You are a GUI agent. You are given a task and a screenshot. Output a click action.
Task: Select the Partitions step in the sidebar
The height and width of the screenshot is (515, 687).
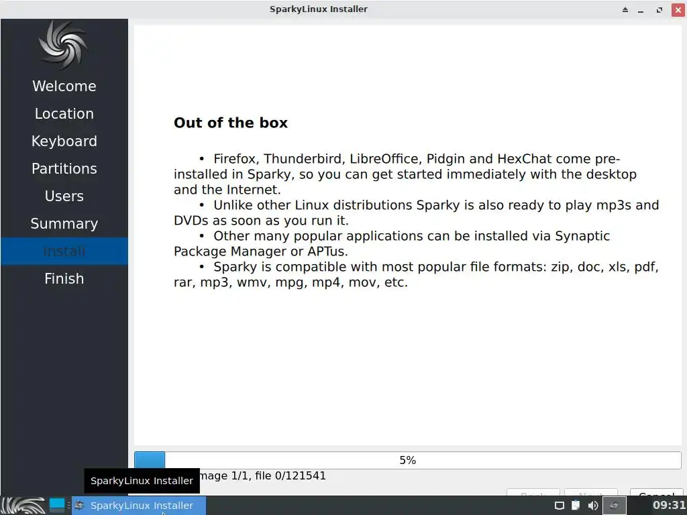[64, 168]
